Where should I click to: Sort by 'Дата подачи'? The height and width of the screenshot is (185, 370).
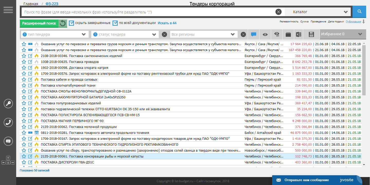(x=336, y=22)
